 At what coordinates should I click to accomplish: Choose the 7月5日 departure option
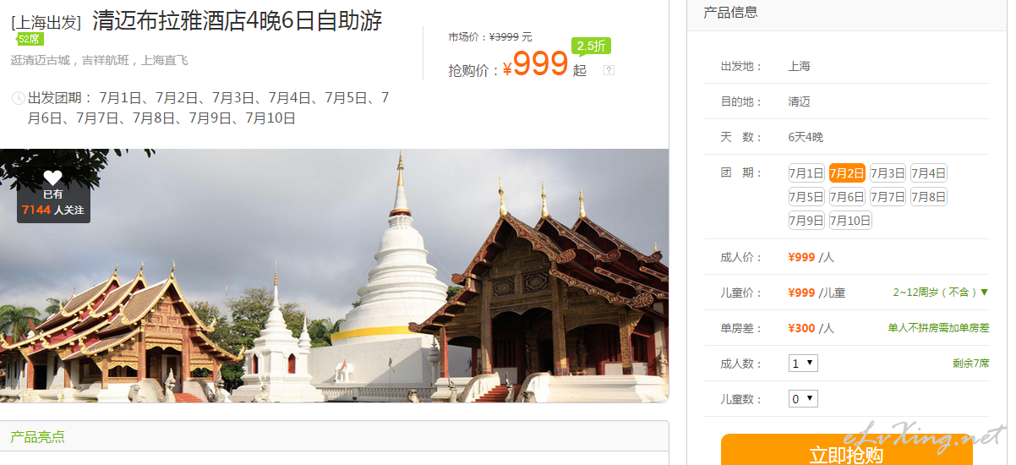[806, 197]
